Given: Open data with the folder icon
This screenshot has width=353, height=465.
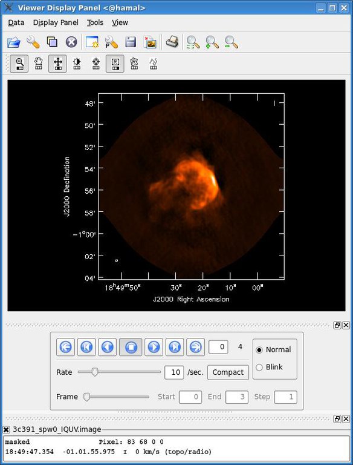Looking at the screenshot, I should (14, 42).
